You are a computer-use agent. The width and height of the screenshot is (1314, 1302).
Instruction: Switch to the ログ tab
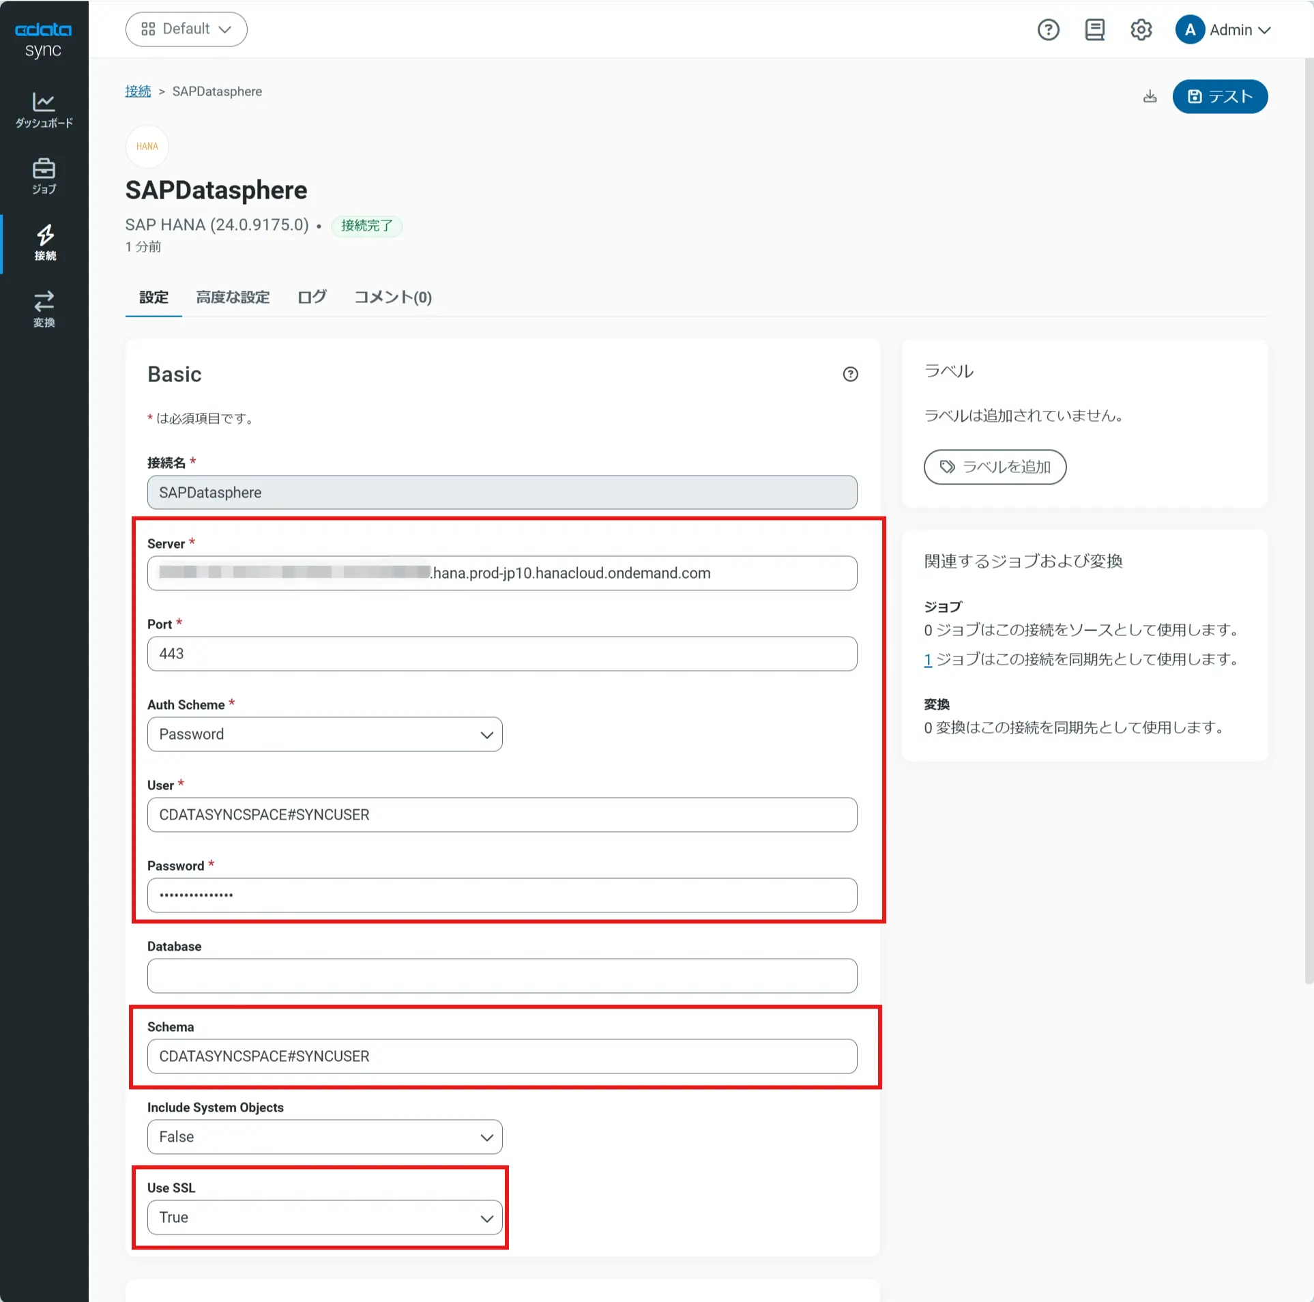[x=312, y=298]
